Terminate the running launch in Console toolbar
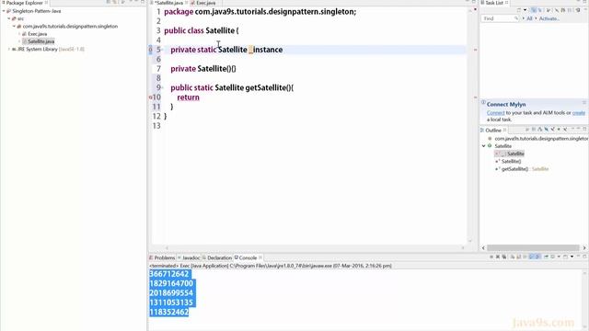This screenshot has width=589, height=331. (491, 257)
